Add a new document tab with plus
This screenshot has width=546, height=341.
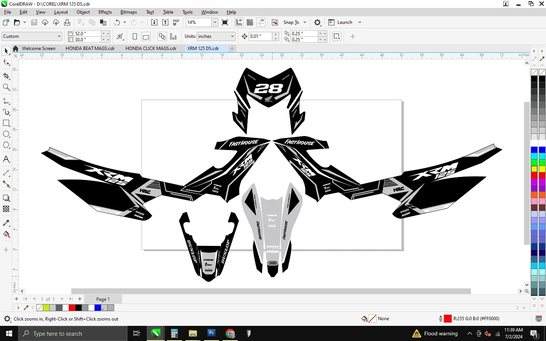click(x=232, y=48)
